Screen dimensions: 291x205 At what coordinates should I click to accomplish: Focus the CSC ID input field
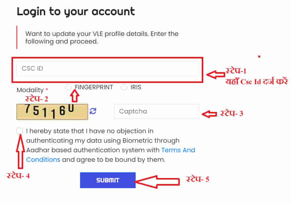108,69
